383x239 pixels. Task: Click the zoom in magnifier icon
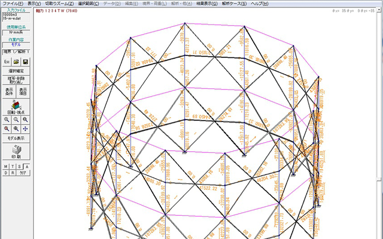(7, 119)
